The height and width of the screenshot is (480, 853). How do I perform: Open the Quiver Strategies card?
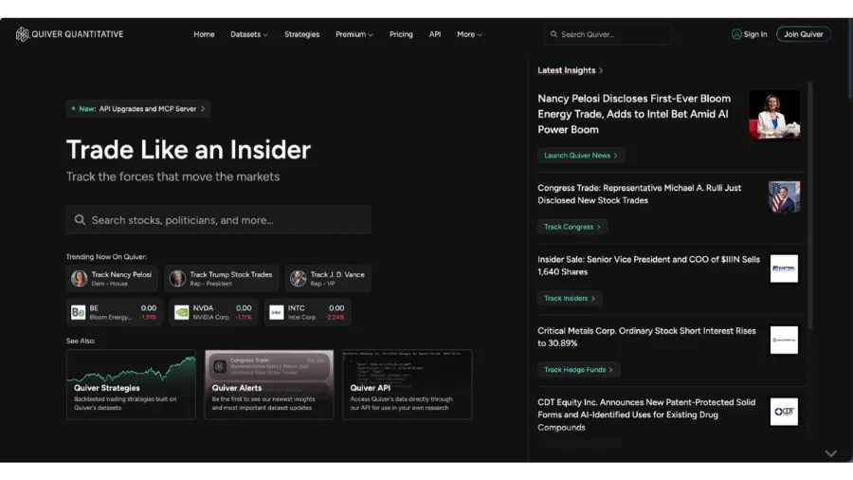click(x=131, y=384)
